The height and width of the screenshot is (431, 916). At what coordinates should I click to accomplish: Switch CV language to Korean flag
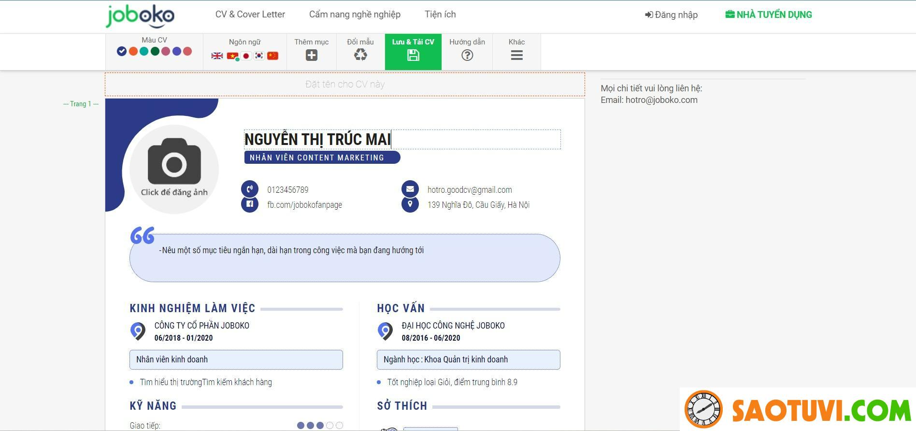tap(259, 56)
